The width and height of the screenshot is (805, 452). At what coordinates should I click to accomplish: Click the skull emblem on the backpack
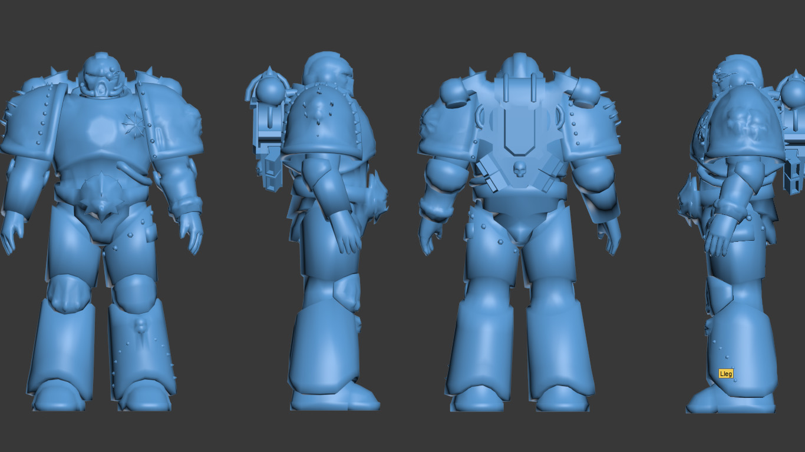(x=520, y=171)
